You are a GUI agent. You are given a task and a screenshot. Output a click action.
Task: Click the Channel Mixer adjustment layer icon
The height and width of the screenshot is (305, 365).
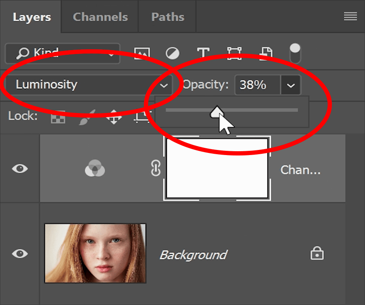pyautogui.click(x=95, y=169)
